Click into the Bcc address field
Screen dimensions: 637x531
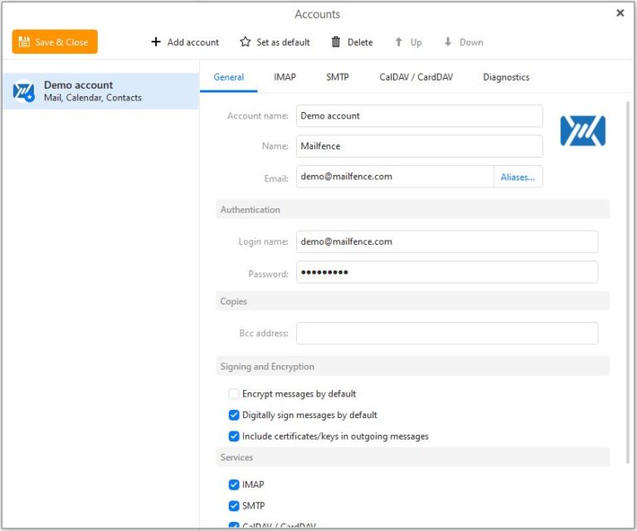pyautogui.click(x=446, y=334)
